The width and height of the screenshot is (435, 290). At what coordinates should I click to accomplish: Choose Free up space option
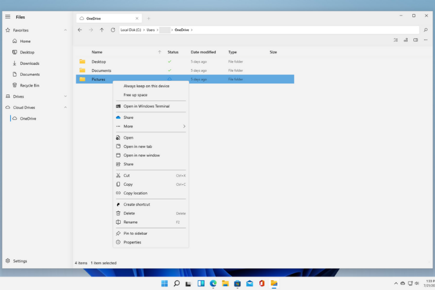point(135,95)
